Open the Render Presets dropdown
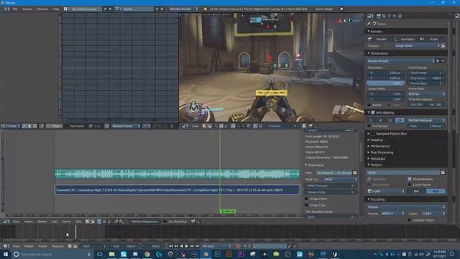Screen dimensions: 460x259 (400, 61)
